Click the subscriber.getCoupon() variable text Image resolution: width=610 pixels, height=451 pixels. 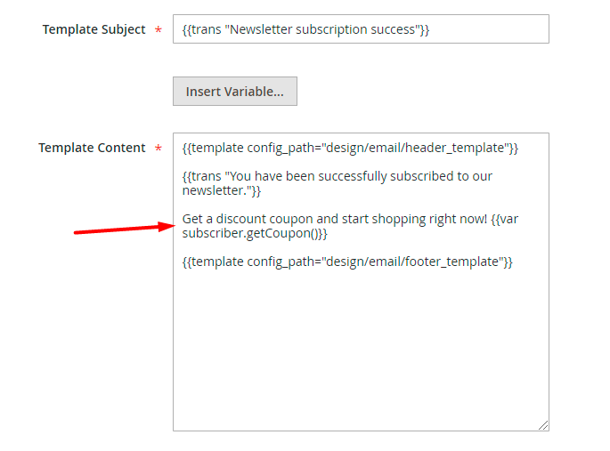(255, 233)
